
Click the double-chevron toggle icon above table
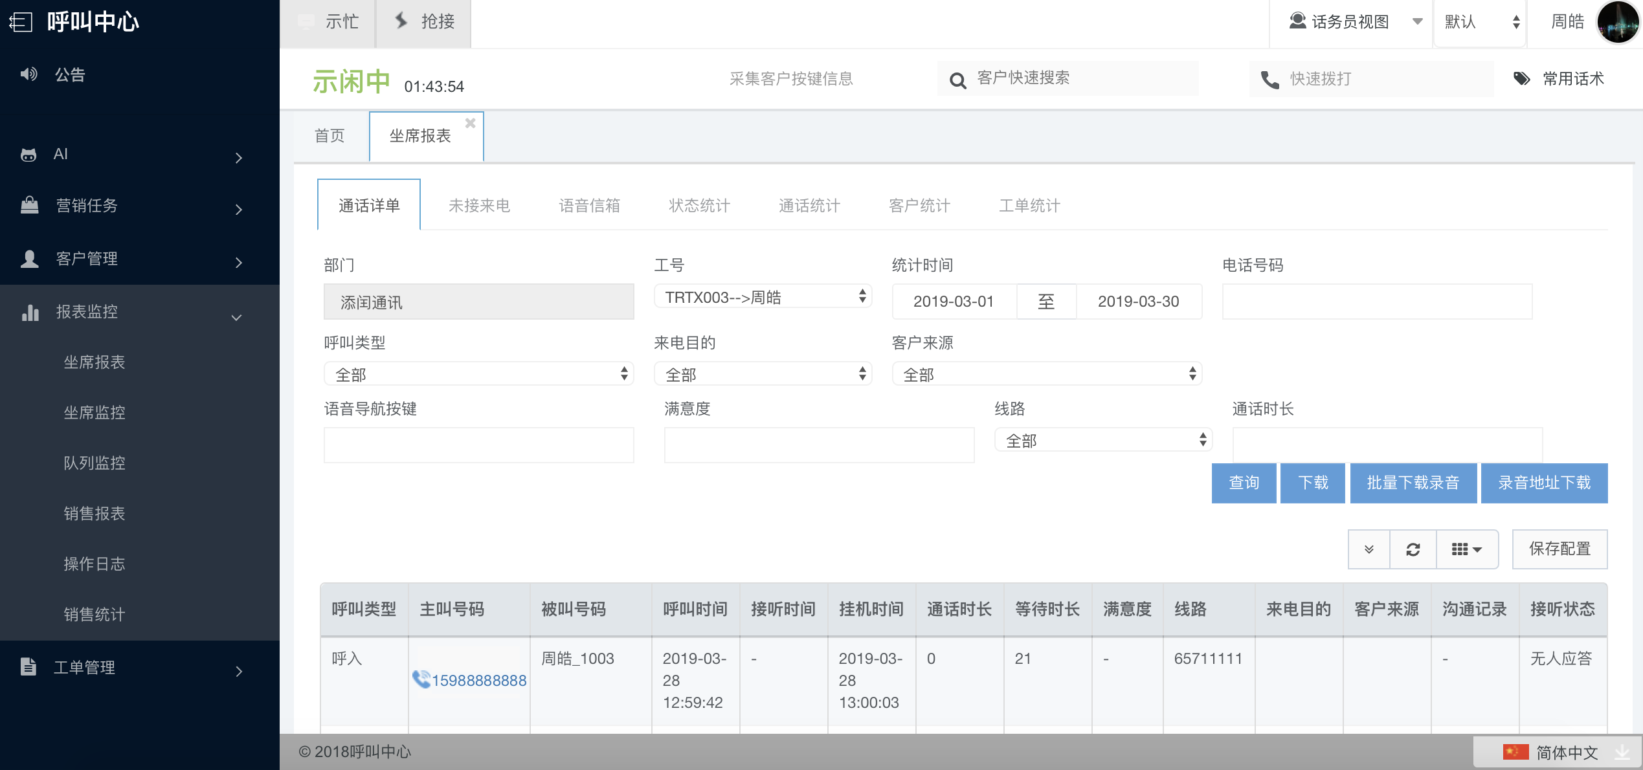pos(1369,549)
